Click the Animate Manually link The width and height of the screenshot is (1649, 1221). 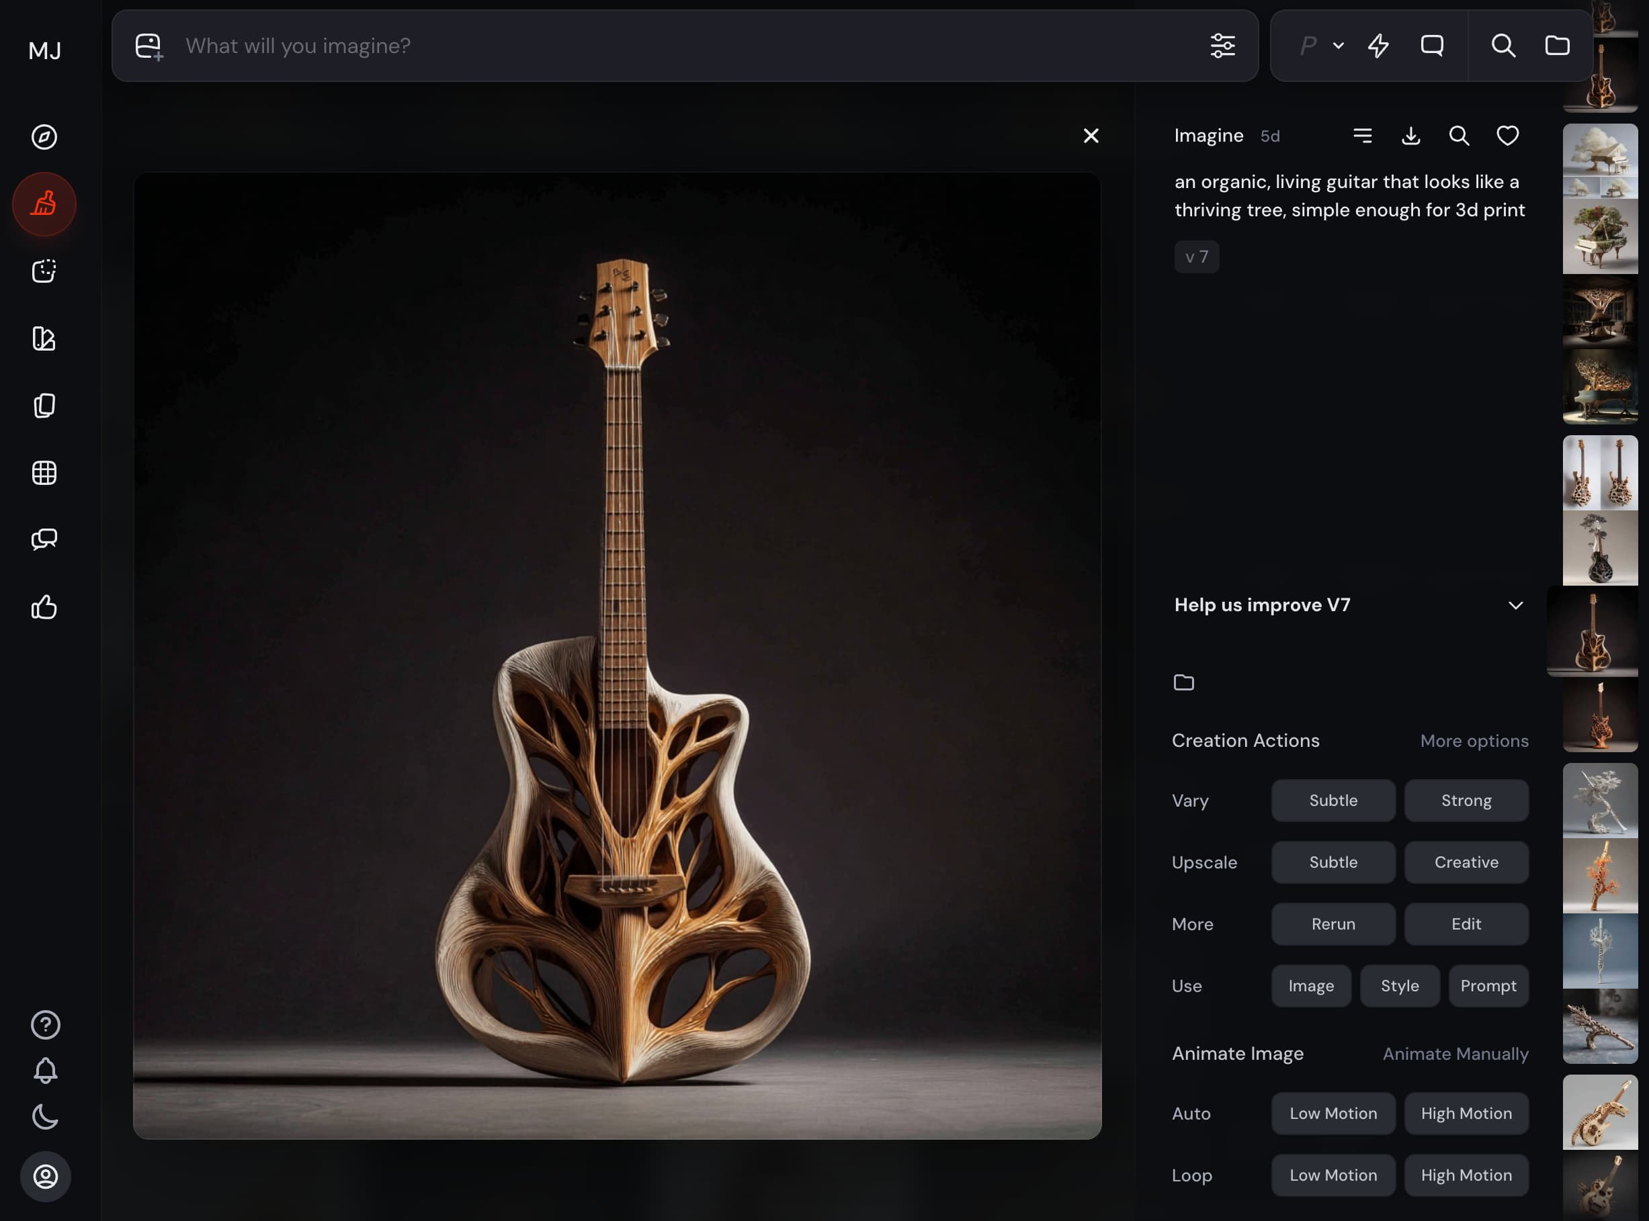pos(1455,1054)
